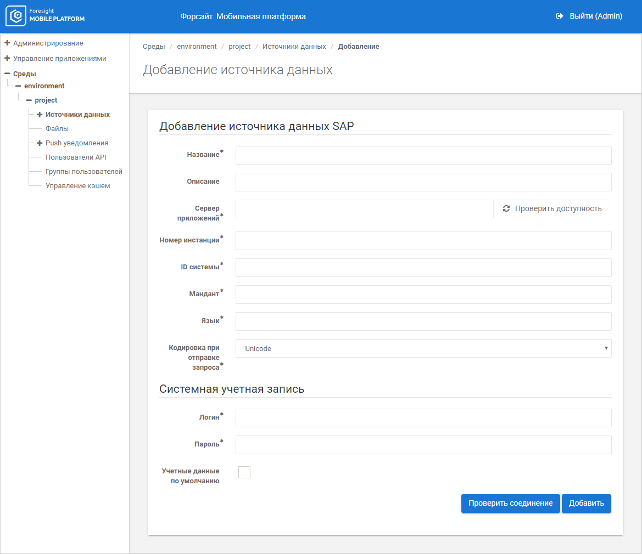Open Файлы in the sidebar tree
Viewport: 642px width, 554px height.
[57, 129]
